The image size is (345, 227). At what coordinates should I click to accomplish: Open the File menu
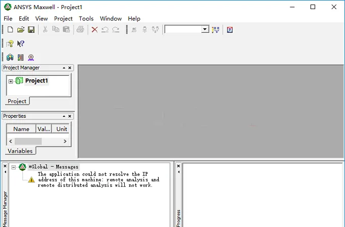point(8,19)
